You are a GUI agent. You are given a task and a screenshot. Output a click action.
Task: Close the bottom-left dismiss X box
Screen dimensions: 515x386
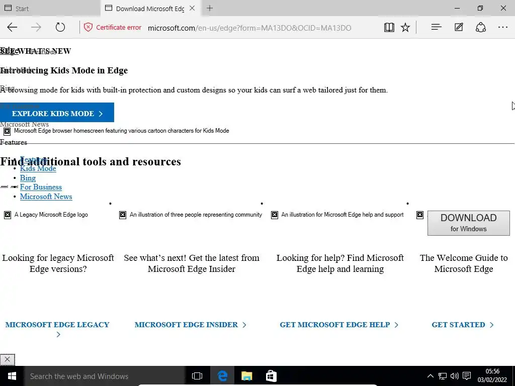click(7, 359)
